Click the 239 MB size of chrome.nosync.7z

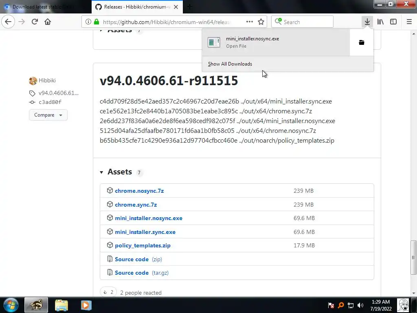[303, 191]
